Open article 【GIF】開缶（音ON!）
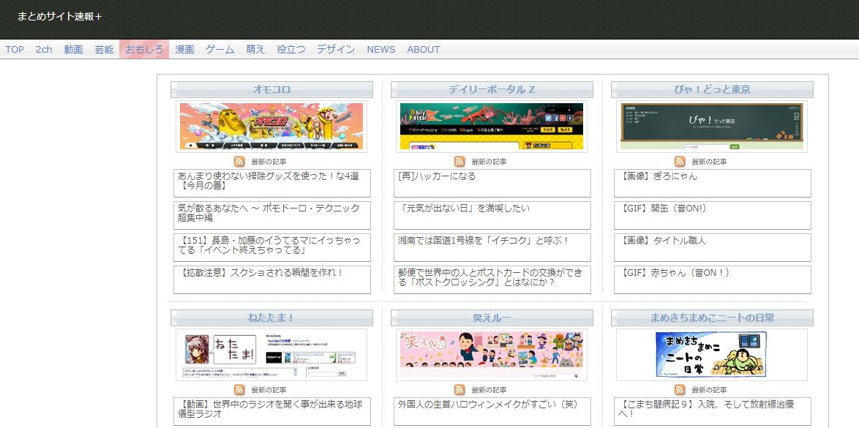 713,215
